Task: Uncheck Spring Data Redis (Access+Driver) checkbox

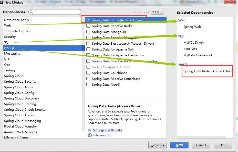Action: (88, 20)
